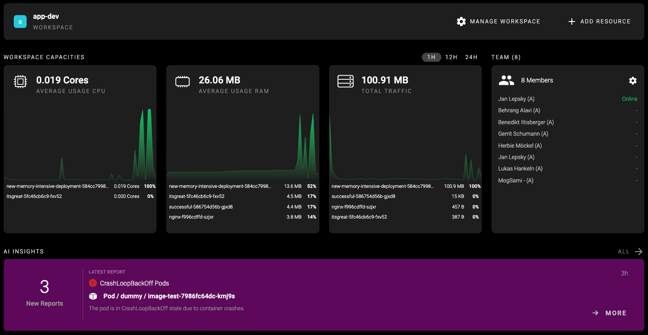
Task: Click the Online status label
Action: 630,99
